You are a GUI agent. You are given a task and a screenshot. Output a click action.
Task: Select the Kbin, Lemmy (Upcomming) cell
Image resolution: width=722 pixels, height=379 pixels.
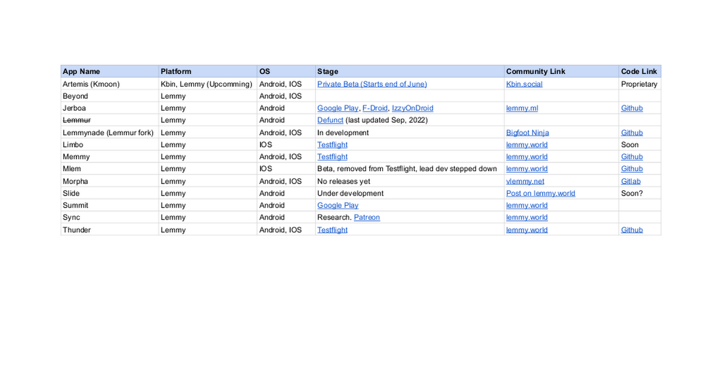click(208, 84)
